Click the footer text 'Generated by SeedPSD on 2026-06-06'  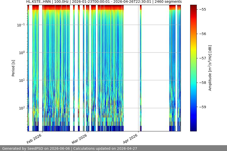pyautogui.click(x=36, y=148)
